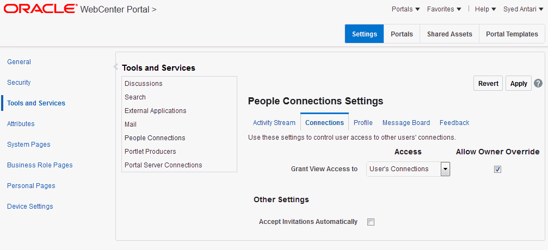Open the Help dropdown menu

point(485,9)
